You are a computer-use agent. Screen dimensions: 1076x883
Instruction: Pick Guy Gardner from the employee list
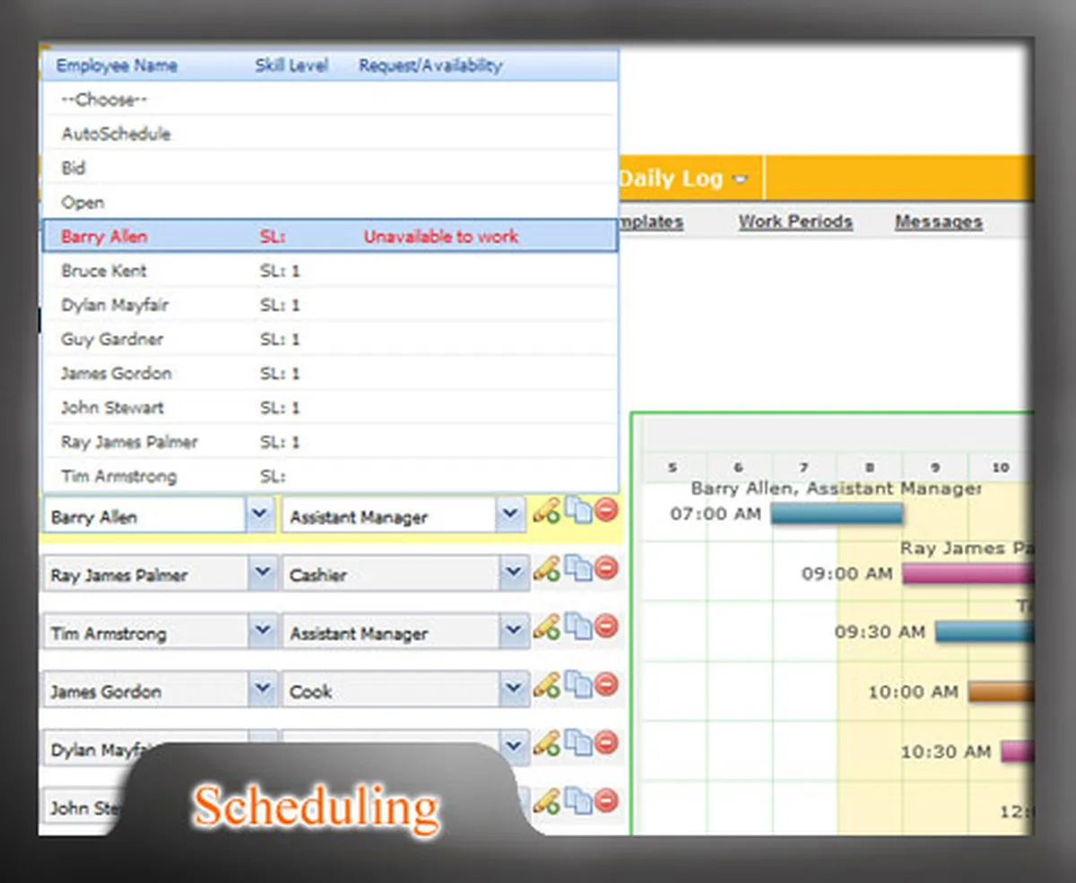click(331, 339)
